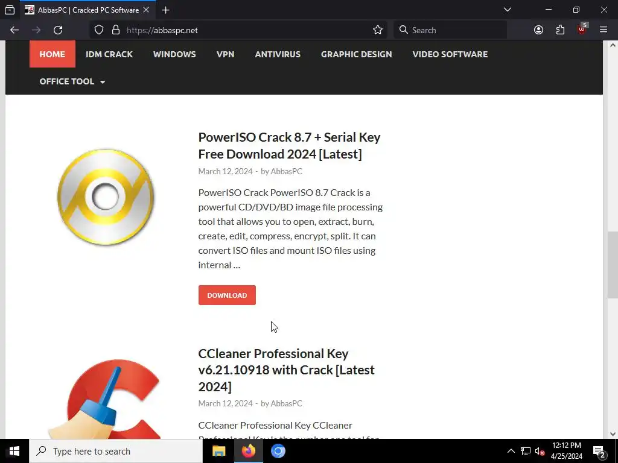Click the red DOWNLOAD button
The width and height of the screenshot is (618, 463).
[x=227, y=295]
